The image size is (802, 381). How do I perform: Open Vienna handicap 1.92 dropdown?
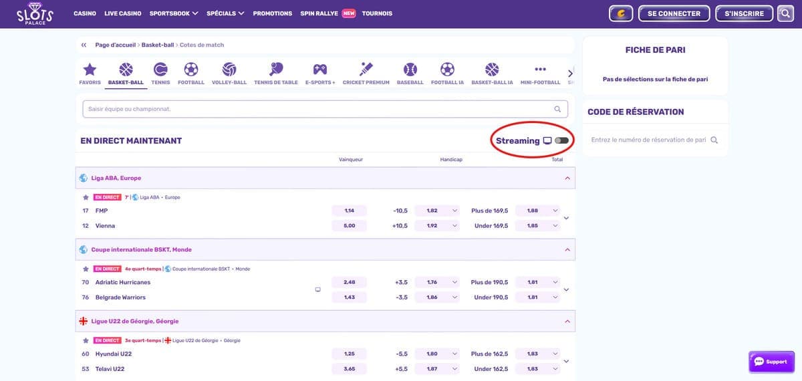coord(437,226)
